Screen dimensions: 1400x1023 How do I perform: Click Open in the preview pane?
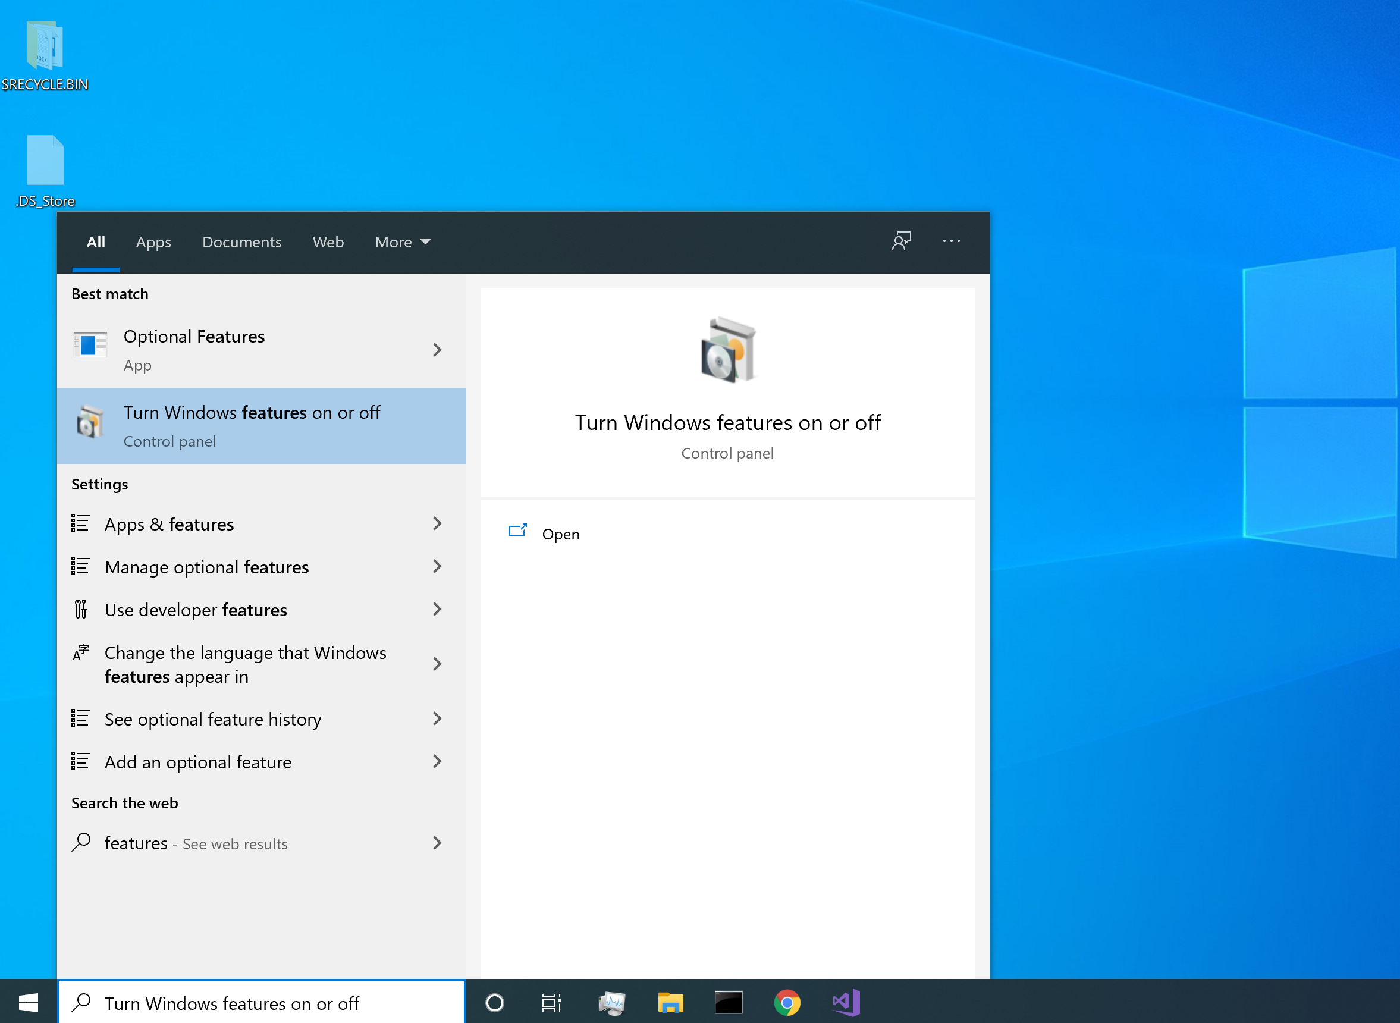tap(560, 534)
